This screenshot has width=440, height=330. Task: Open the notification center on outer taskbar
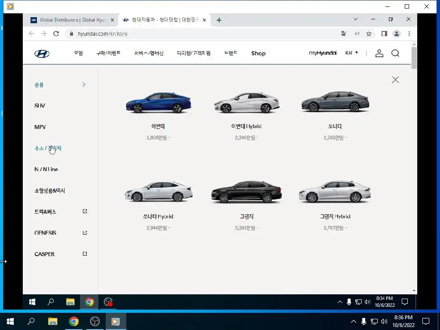click(426, 321)
